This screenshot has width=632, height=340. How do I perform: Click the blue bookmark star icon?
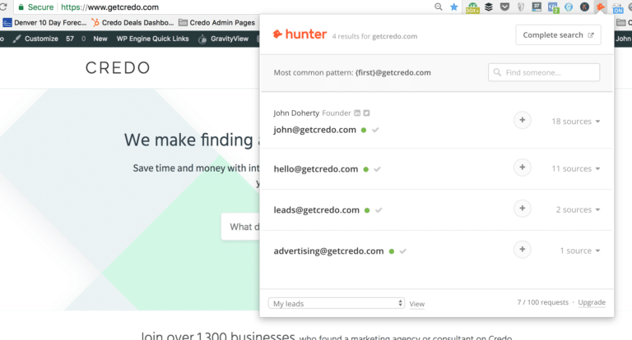tap(454, 7)
